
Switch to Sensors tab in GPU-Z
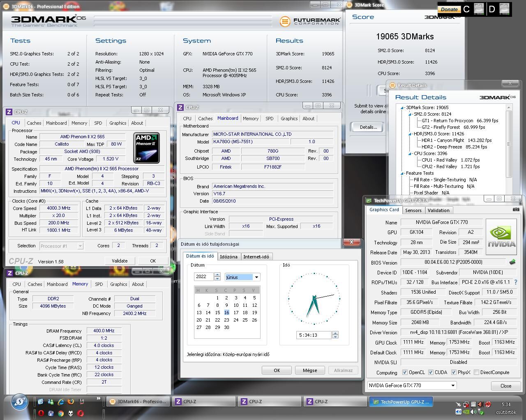coord(413,210)
